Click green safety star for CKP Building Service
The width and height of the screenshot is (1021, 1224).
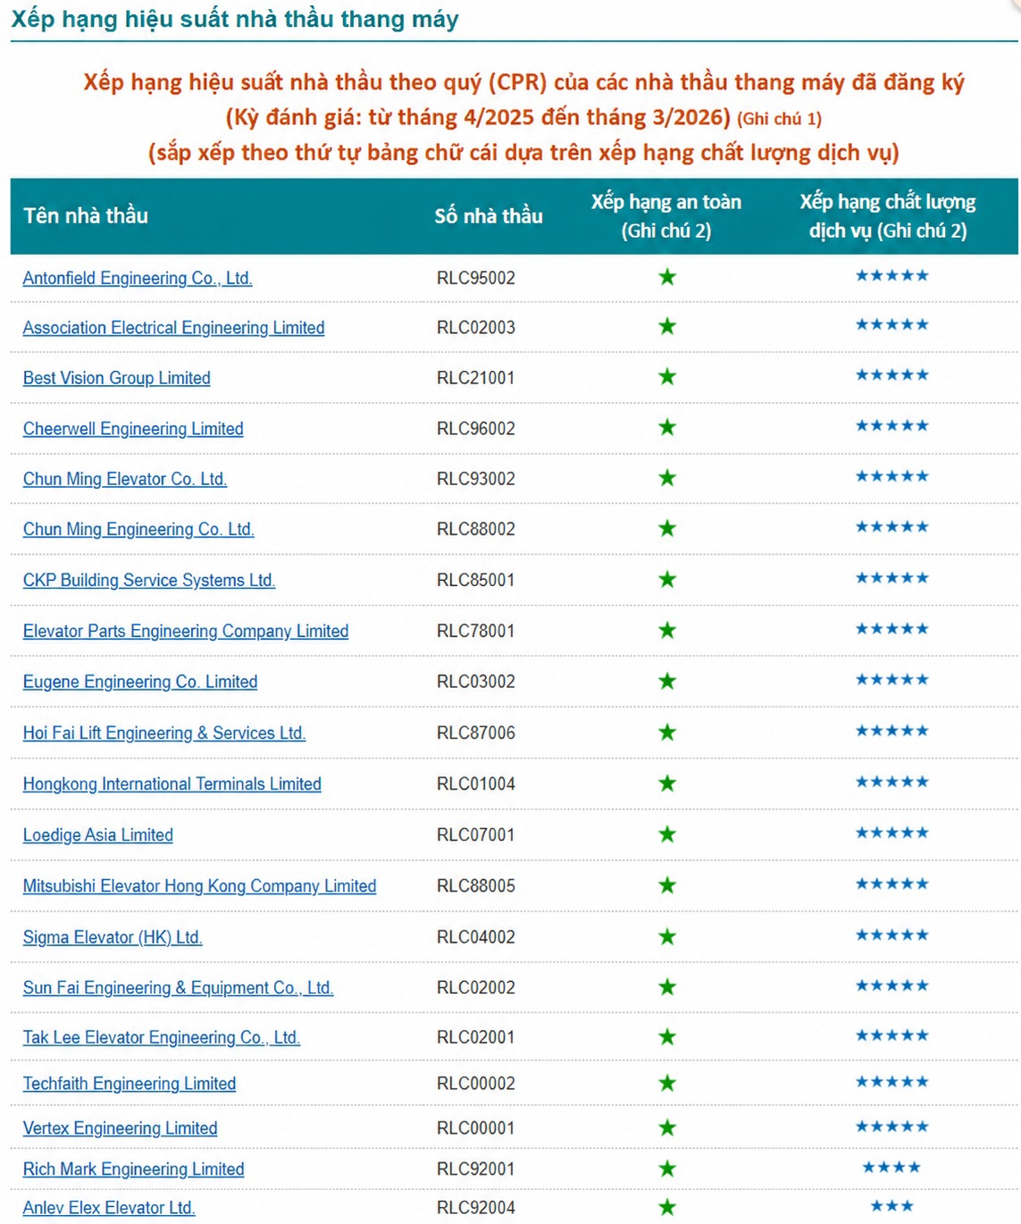click(x=667, y=579)
